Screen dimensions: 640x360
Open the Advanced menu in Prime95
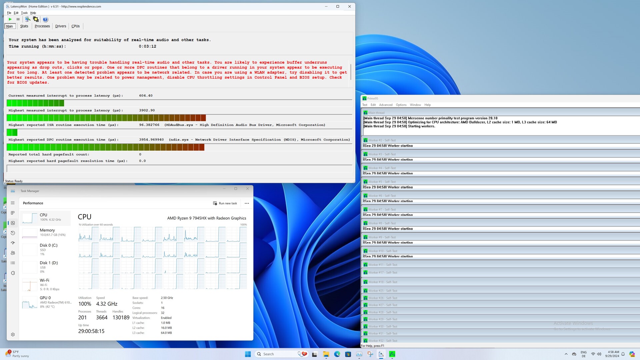385,105
